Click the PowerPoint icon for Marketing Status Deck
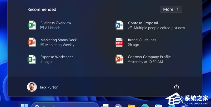The height and width of the screenshot is (107, 211). 32,42
